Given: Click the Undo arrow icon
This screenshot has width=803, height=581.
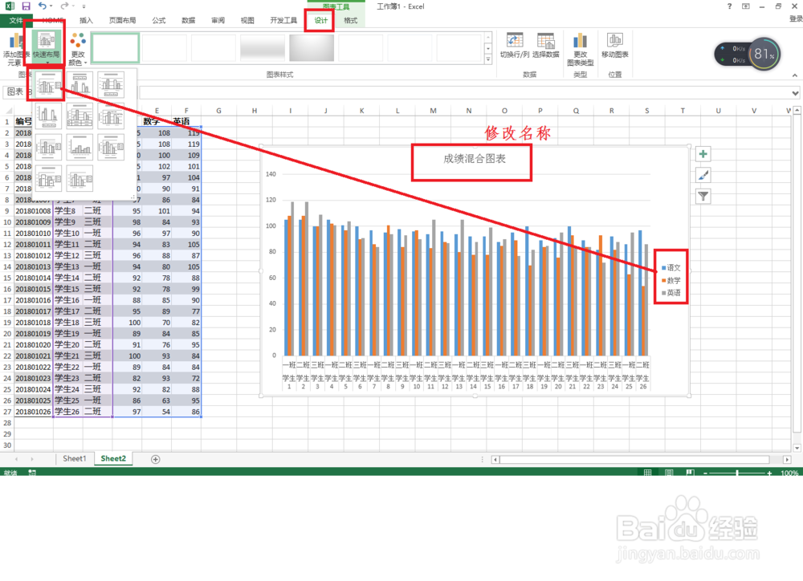Looking at the screenshot, I should tap(42, 6).
